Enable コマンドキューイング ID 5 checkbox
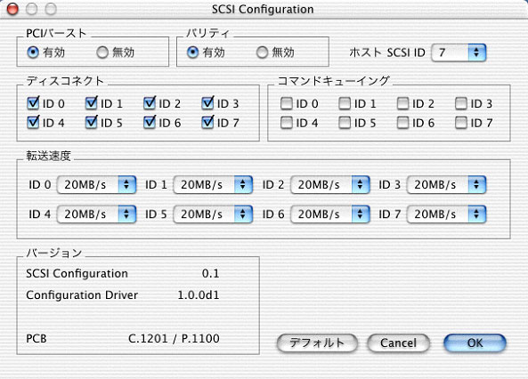528x379 pixels. click(x=345, y=123)
